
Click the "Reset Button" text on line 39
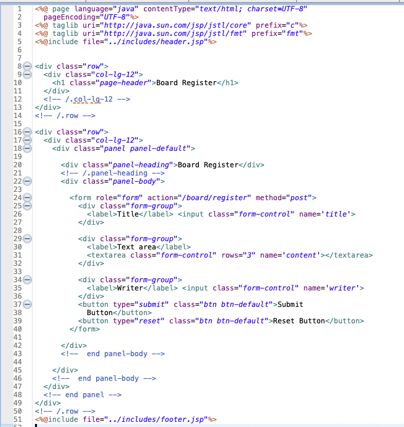(299, 321)
